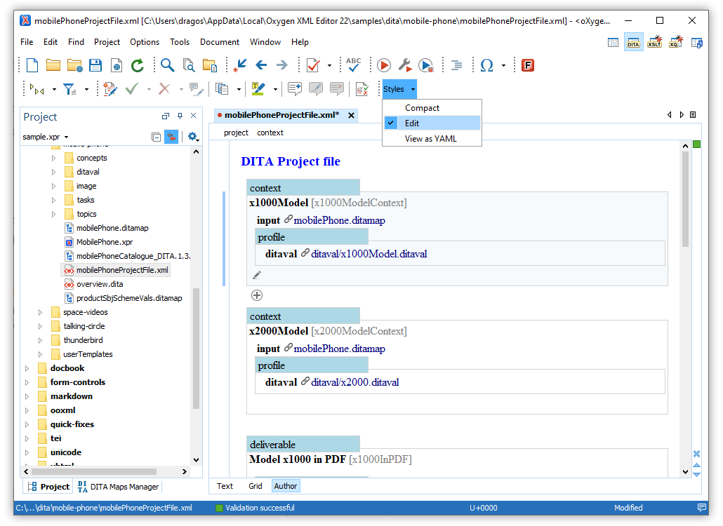Click the status bar comments icon
The image size is (723, 526).
[702, 508]
